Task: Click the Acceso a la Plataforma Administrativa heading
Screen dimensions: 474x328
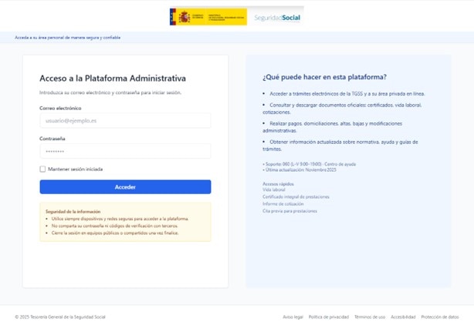Action: click(x=113, y=78)
